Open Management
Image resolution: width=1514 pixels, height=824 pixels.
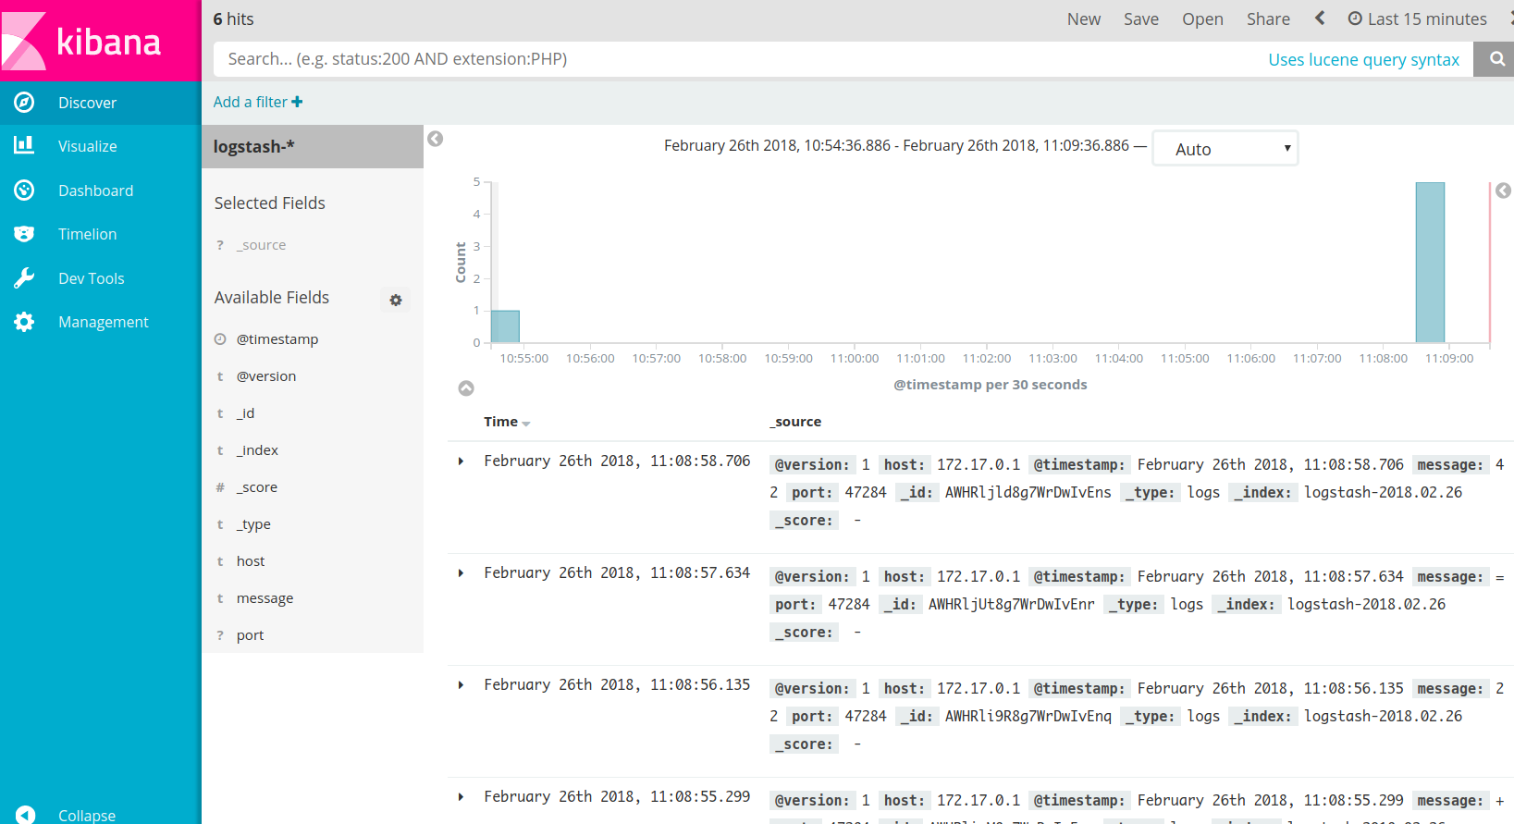[101, 322]
